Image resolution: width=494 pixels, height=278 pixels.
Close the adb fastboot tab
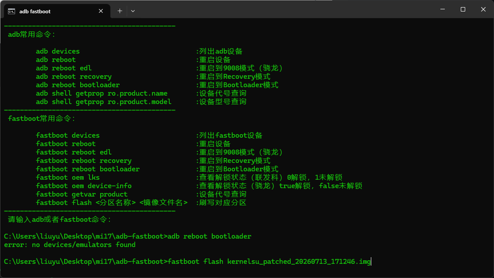[x=101, y=11]
